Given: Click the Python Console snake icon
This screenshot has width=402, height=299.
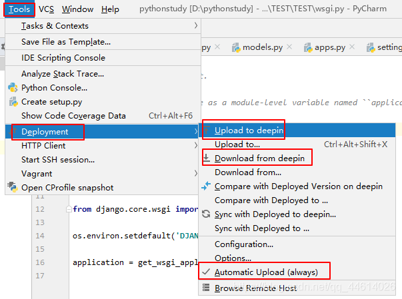Looking at the screenshot, I should pyautogui.click(x=13, y=88).
